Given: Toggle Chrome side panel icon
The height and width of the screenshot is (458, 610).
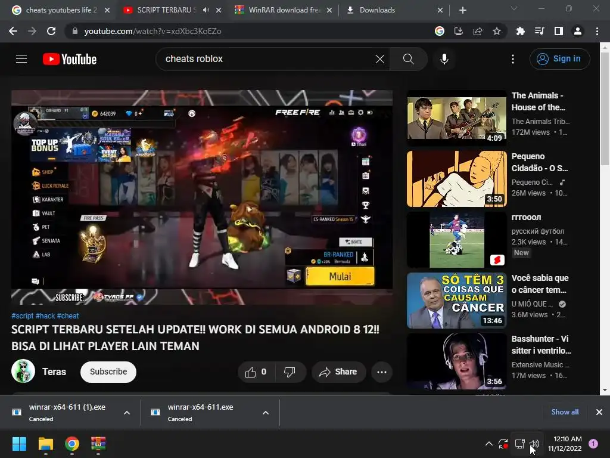Looking at the screenshot, I should (558, 31).
